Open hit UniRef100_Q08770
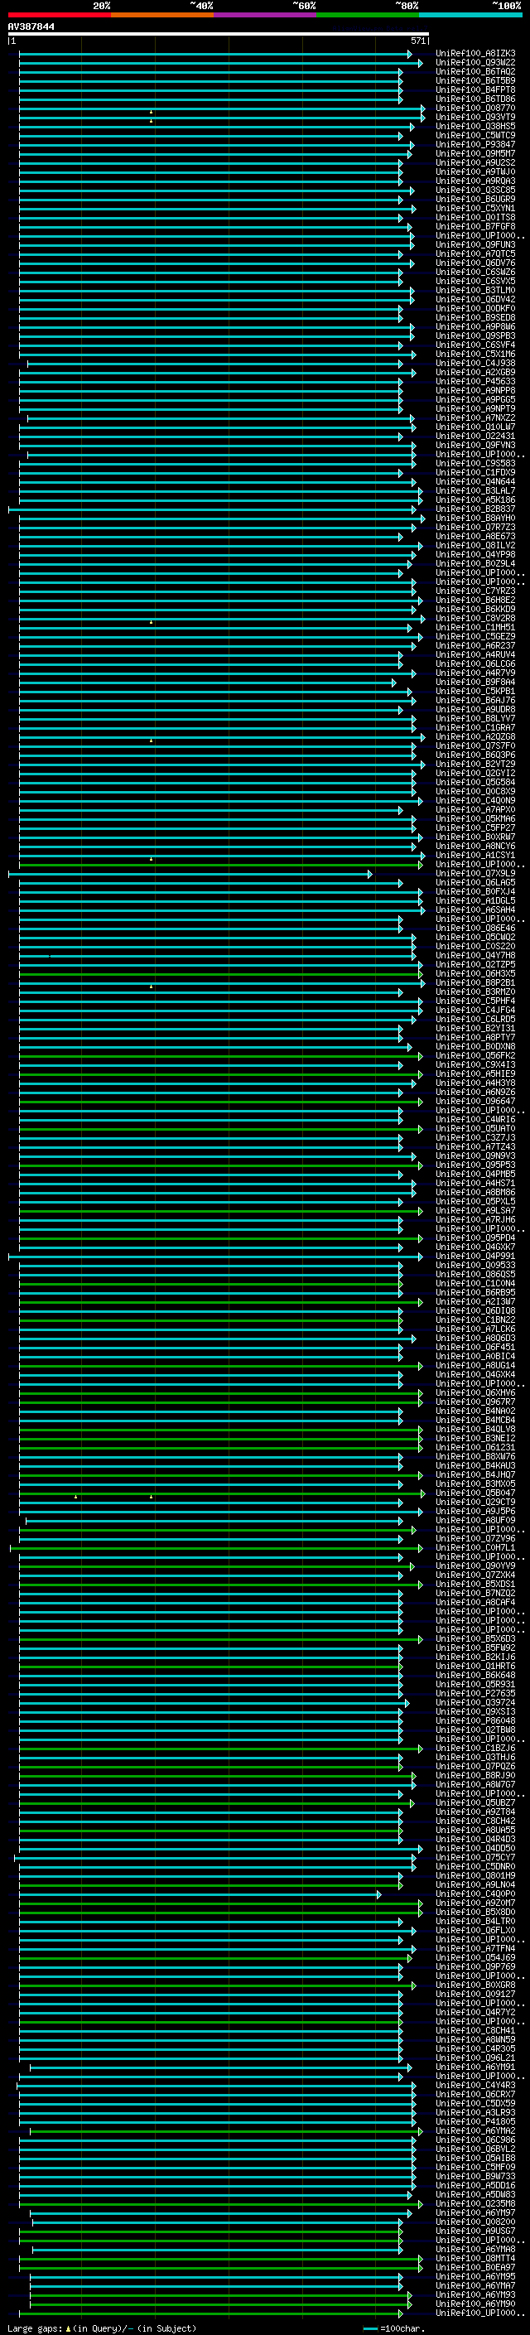The height and width of the screenshot is (2335, 530). click(475, 108)
